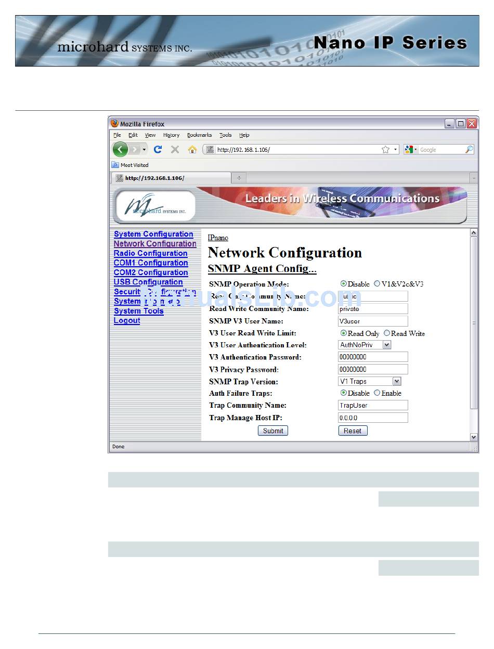Viewport: 494px width, 649px height.
Task: Open the Bookmarks menu
Action: click(x=199, y=135)
